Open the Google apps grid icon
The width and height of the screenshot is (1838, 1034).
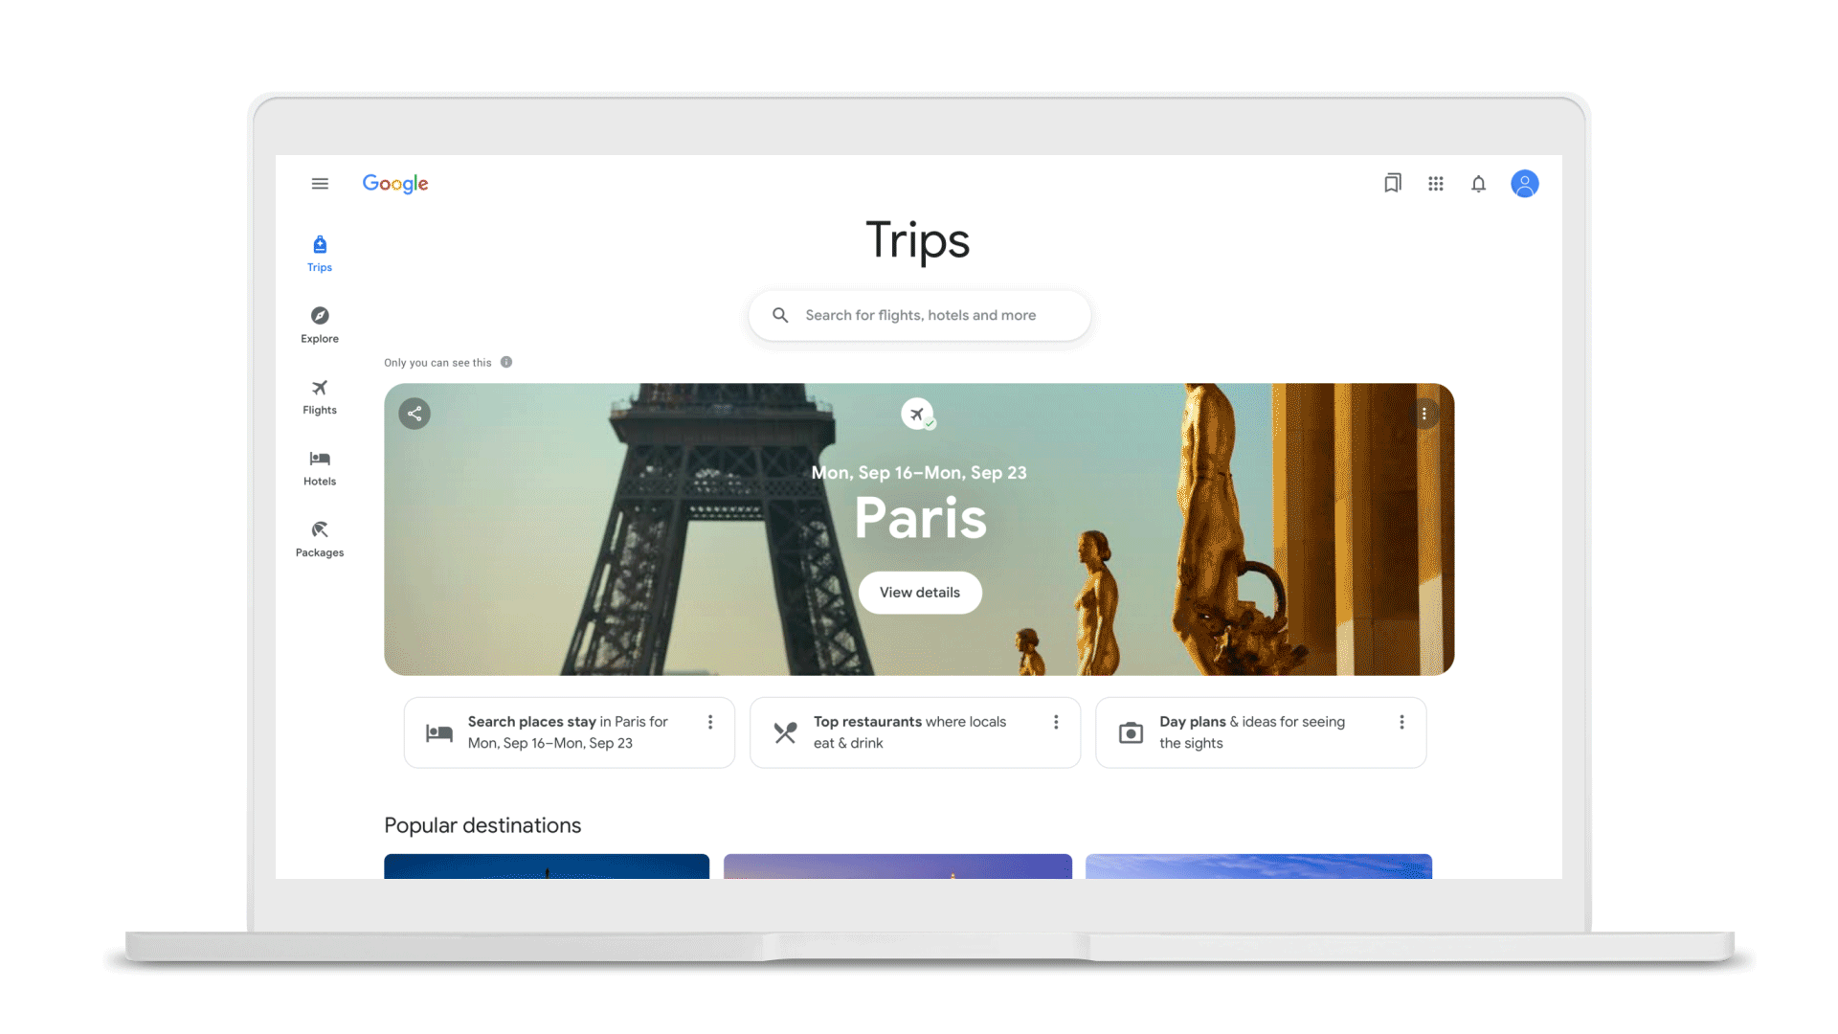1435,183
